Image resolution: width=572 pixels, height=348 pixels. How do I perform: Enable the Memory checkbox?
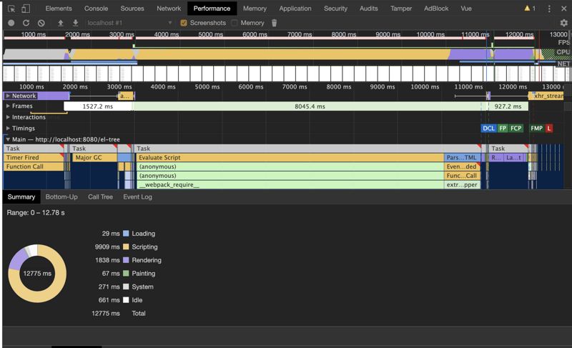tap(235, 23)
